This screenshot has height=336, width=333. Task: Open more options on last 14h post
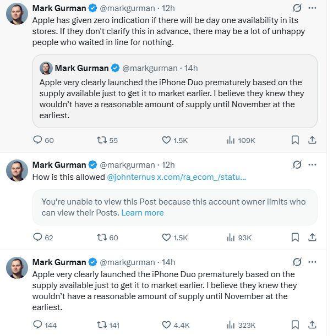[312, 262]
